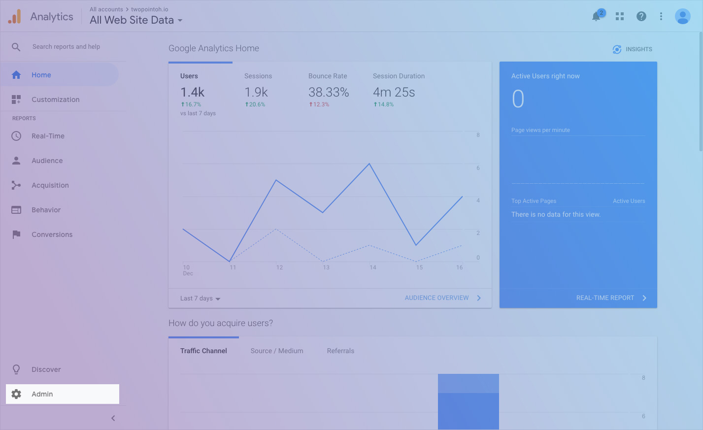Open the user account avatar
This screenshot has width=703, height=430.
pyautogui.click(x=683, y=16)
